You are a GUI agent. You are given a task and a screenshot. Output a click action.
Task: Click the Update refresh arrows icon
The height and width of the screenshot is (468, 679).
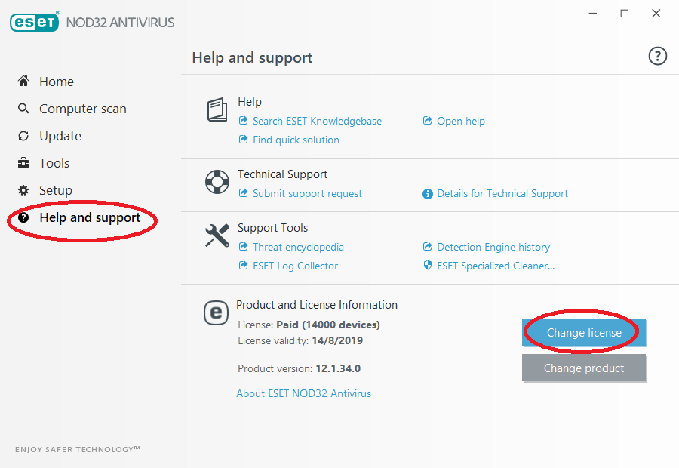pos(23,136)
